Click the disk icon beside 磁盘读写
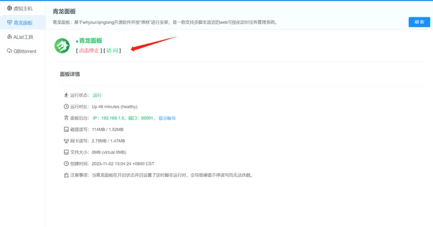Viewport: 433px width, 227px height. [x=66, y=129]
